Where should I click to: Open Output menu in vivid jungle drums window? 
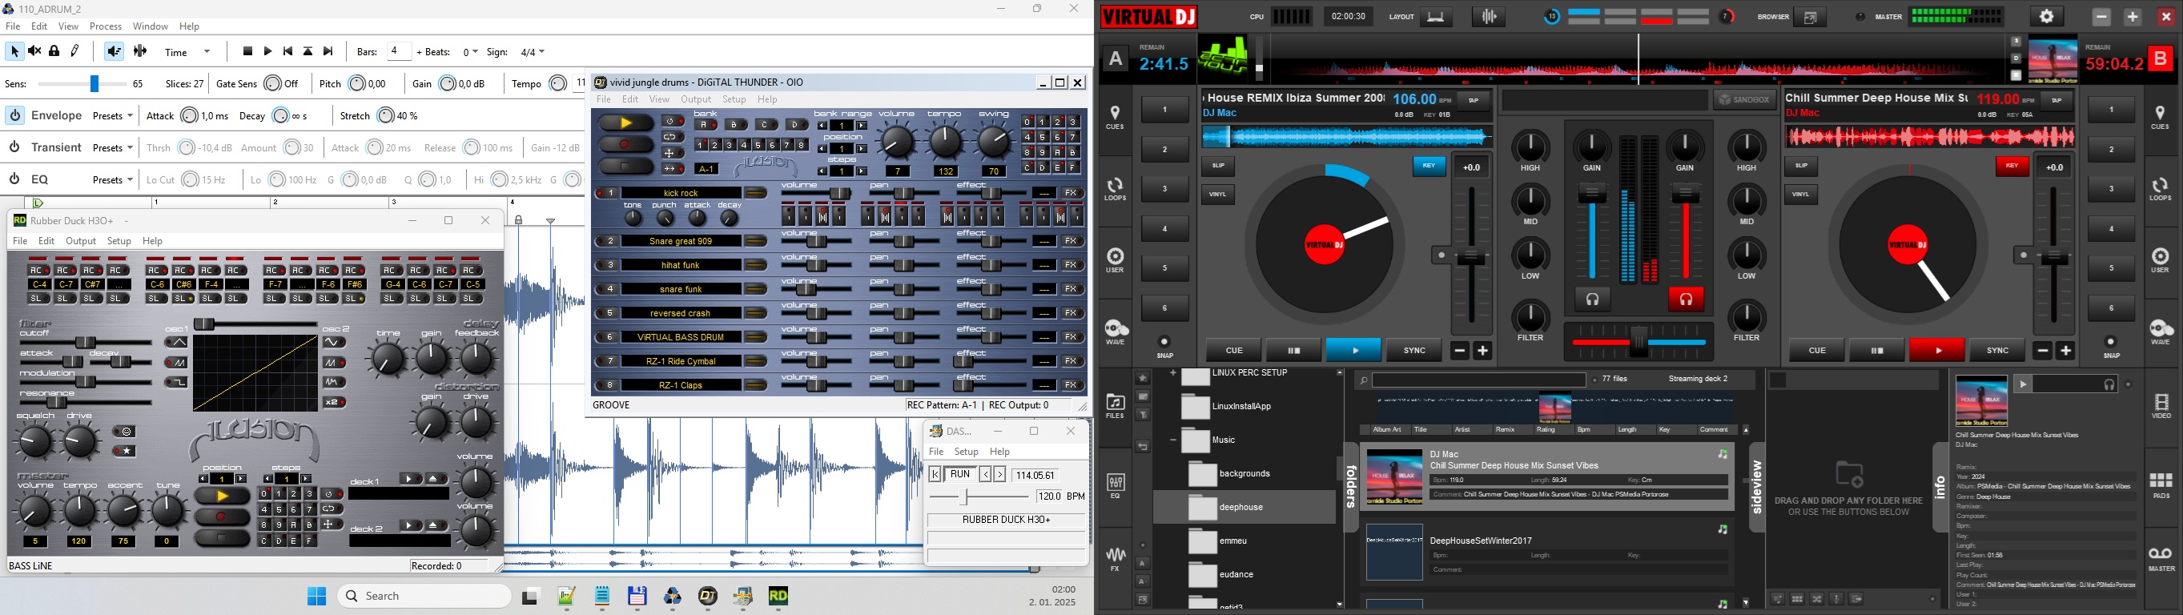tap(696, 100)
